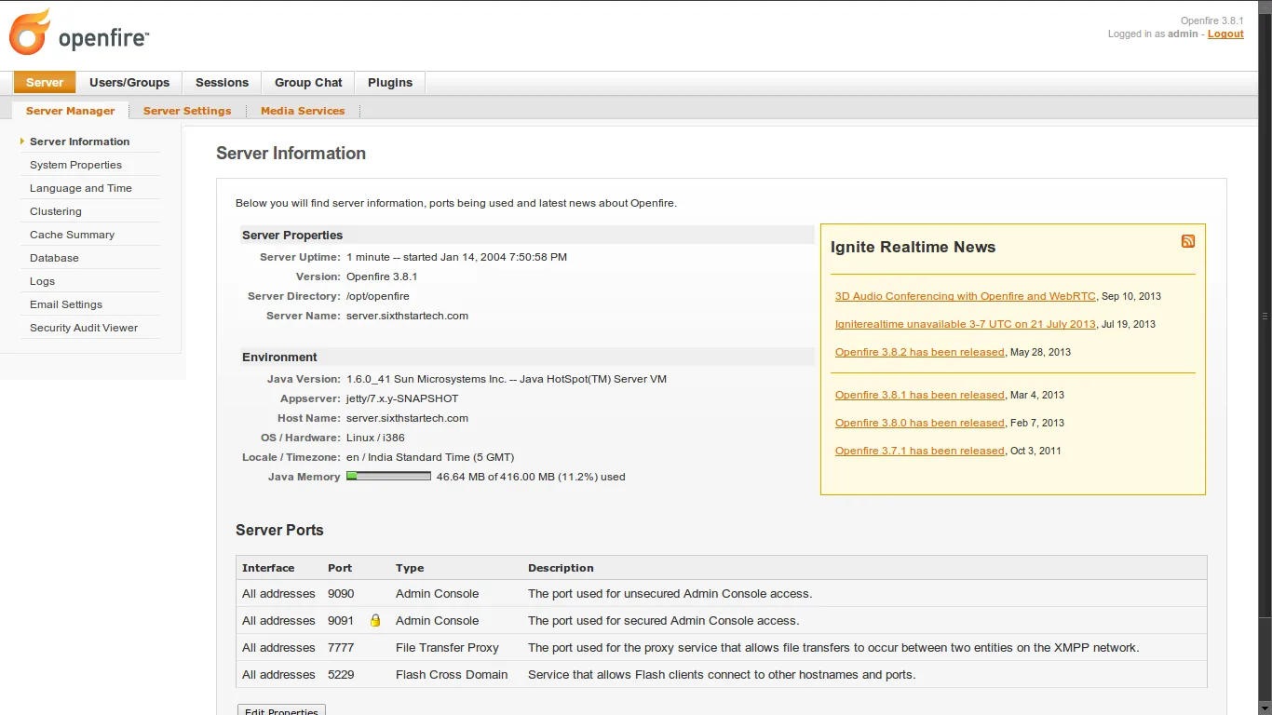Switch to the Users/Groups tab
The height and width of the screenshot is (715, 1272).
click(129, 83)
